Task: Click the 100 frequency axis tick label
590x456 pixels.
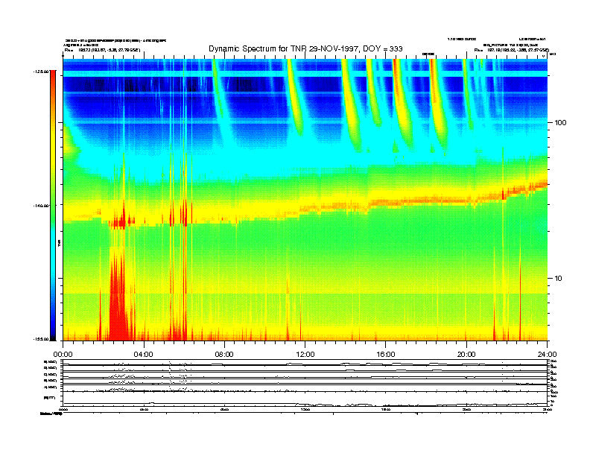Action: click(x=560, y=123)
